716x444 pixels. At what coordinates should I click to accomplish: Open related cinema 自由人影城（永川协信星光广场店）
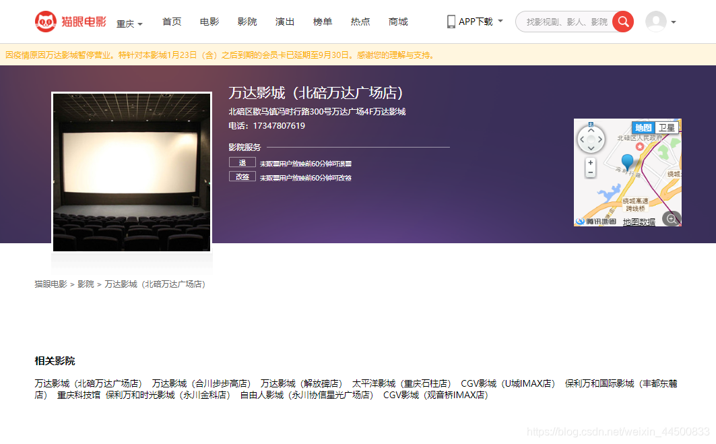[x=307, y=395]
